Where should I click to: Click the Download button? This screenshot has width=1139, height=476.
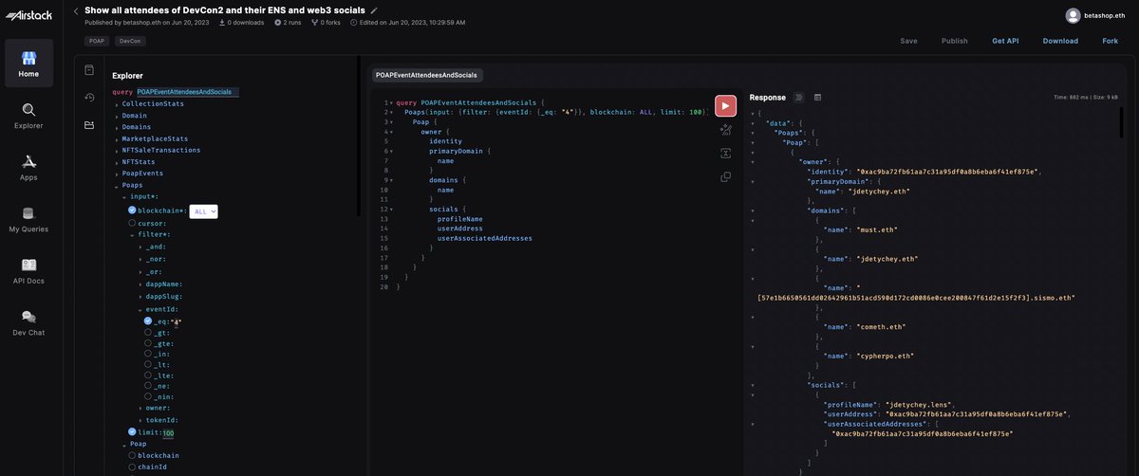tap(1060, 41)
